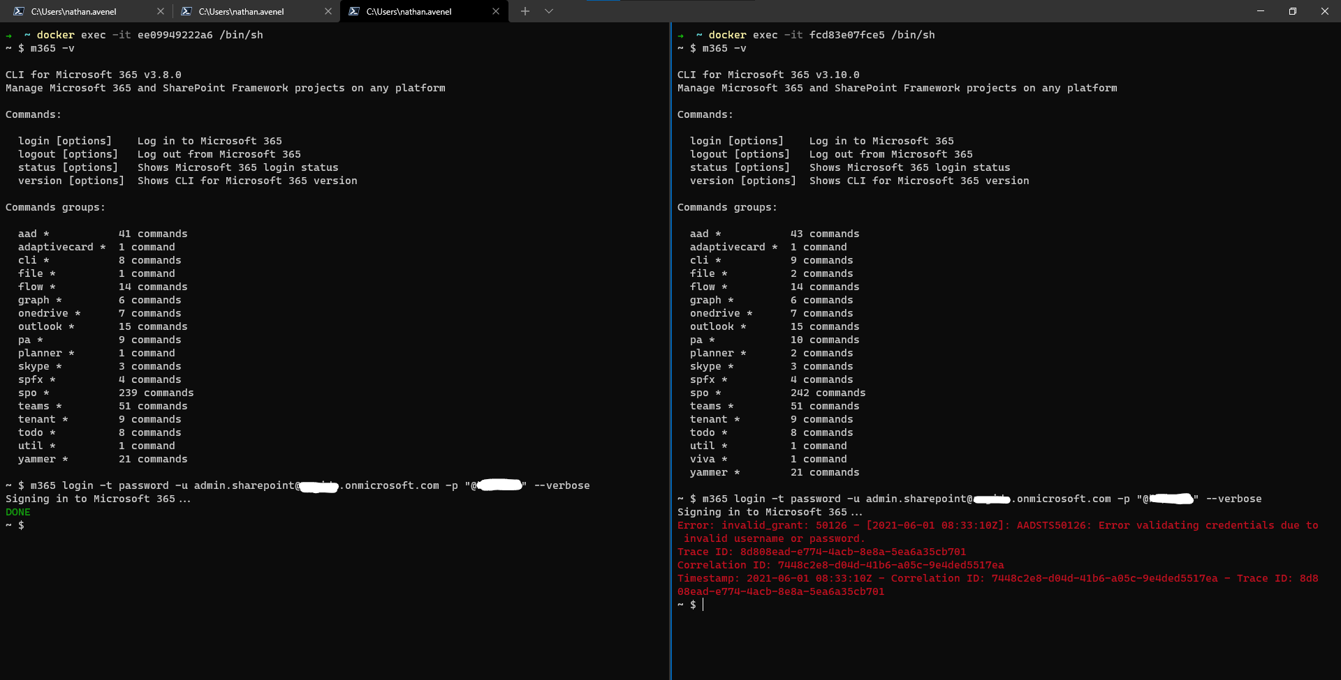
Task: Click the command prompt icon on the second tab
Action: click(x=186, y=11)
